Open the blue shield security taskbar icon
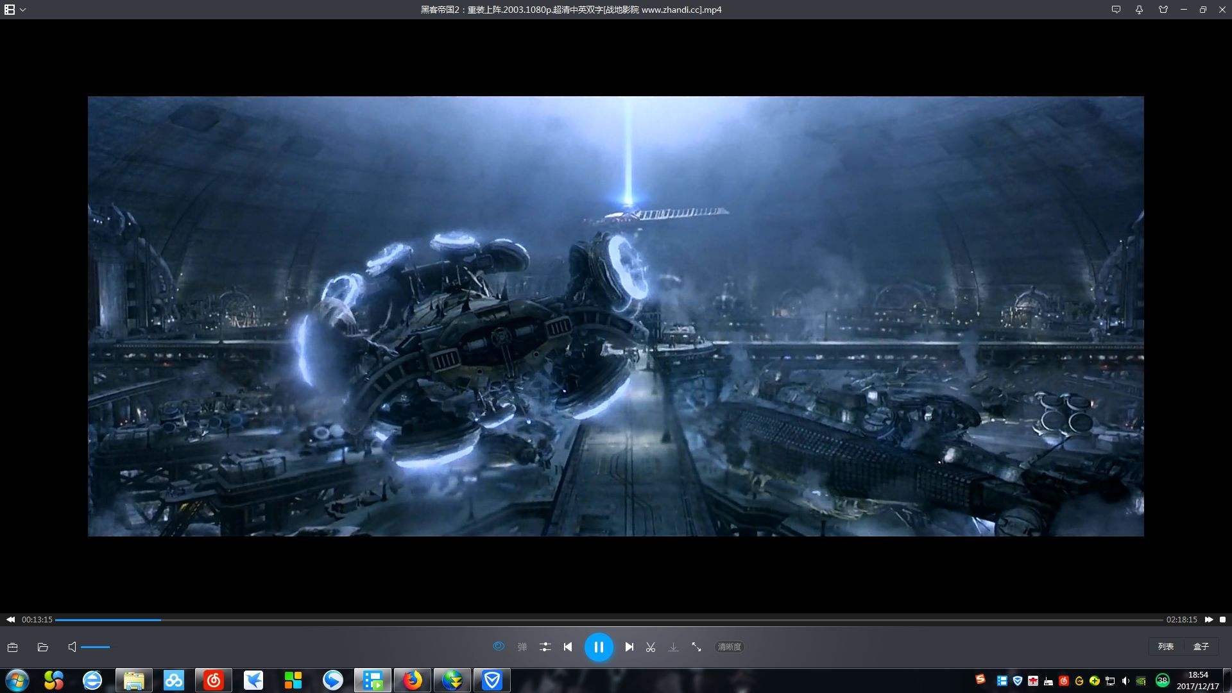This screenshot has width=1232, height=693. [492, 680]
